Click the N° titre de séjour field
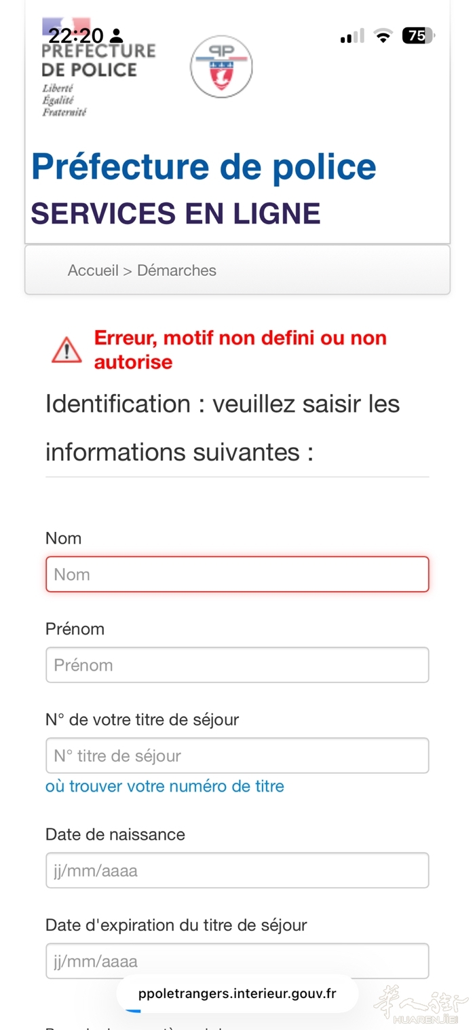Image resolution: width=475 pixels, height=1030 pixels. point(237,756)
